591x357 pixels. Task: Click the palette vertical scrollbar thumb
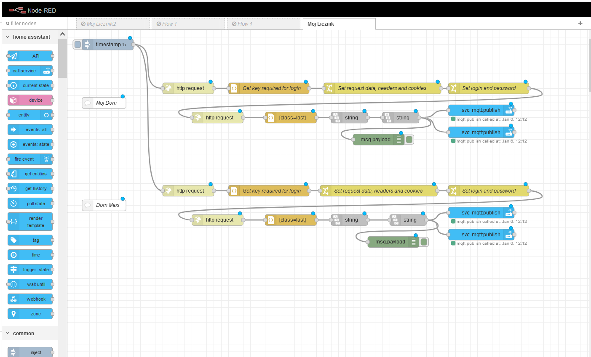pyautogui.click(x=62, y=58)
